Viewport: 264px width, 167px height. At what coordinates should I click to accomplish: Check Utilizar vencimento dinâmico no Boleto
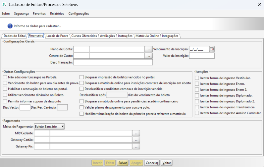[5, 95]
